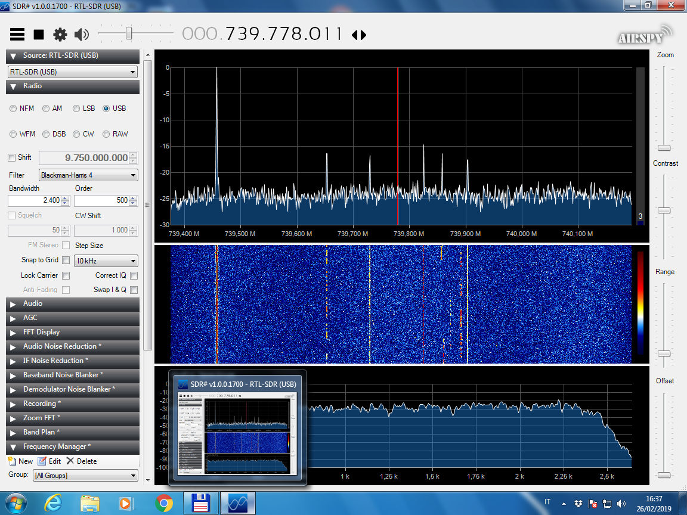Open the 10 kHz step size dropdown

(x=106, y=261)
